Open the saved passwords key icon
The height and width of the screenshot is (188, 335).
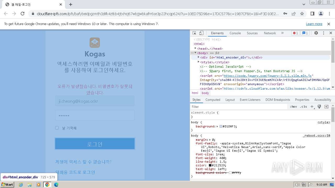pyautogui.click(x=285, y=14)
